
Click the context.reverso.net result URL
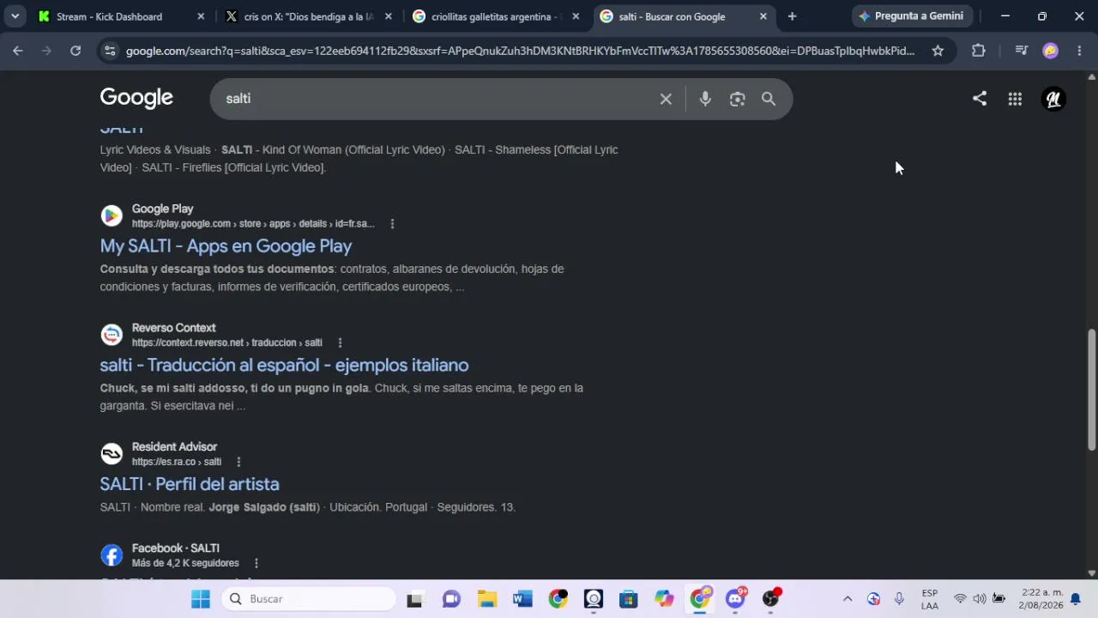(227, 342)
